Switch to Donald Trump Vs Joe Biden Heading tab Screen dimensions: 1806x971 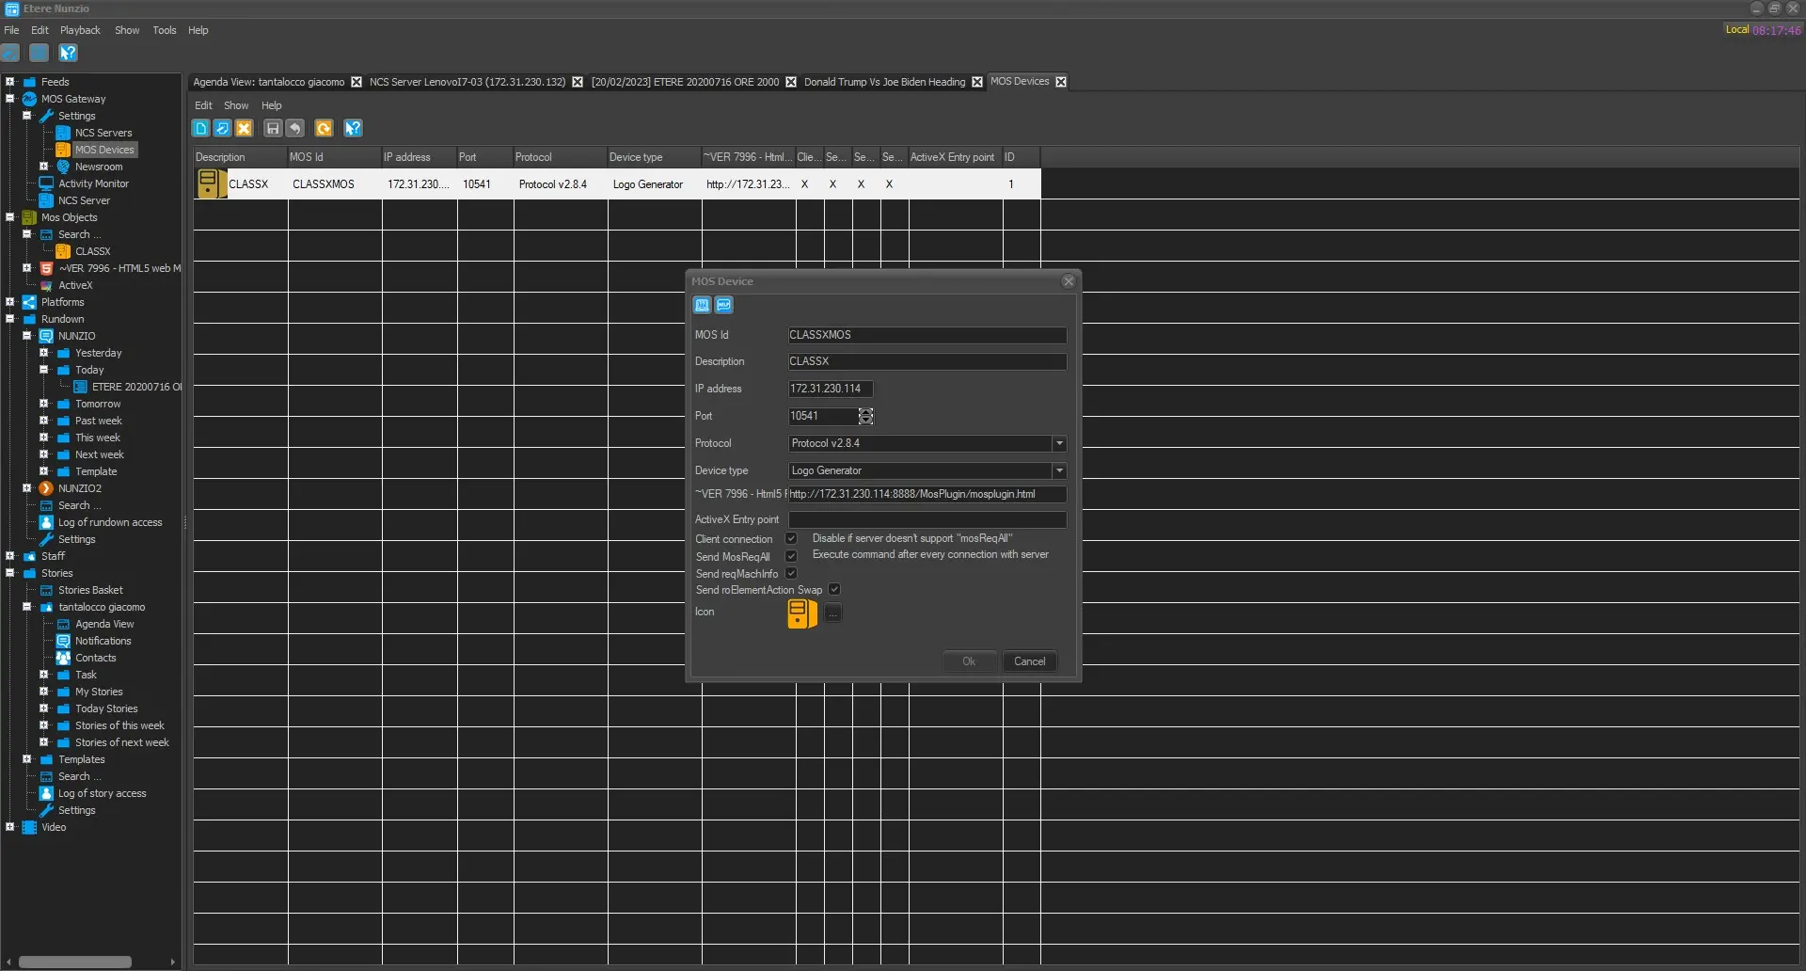tap(883, 82)
